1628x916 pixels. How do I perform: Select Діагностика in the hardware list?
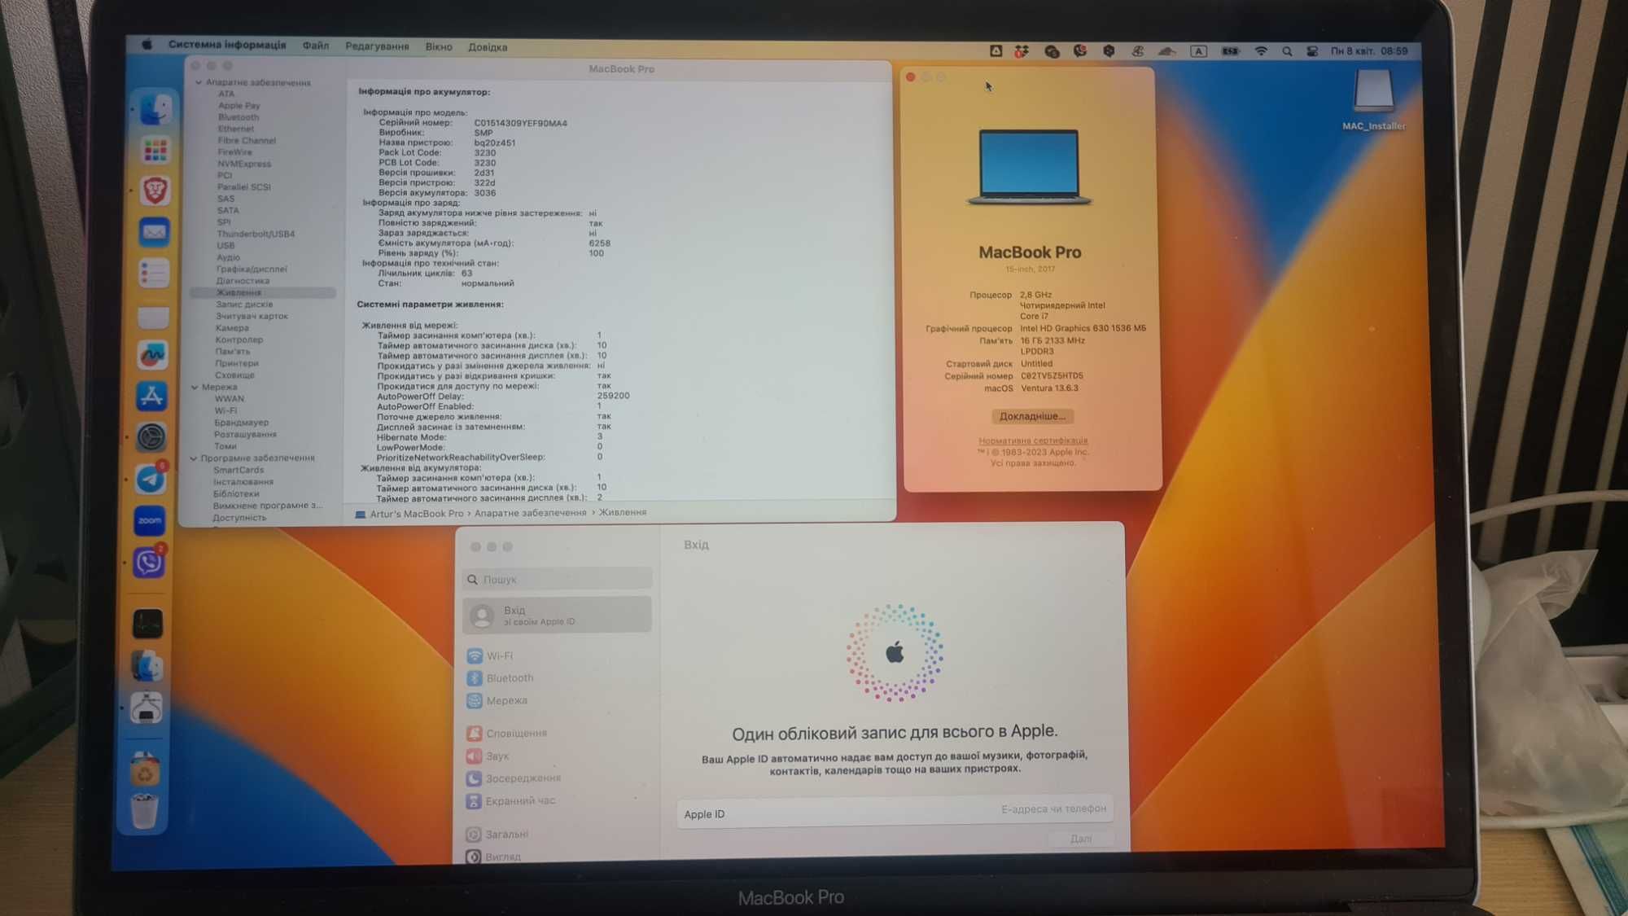243,281
